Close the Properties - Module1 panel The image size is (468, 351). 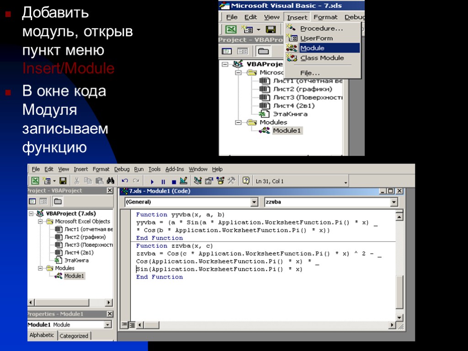(110, 314)
